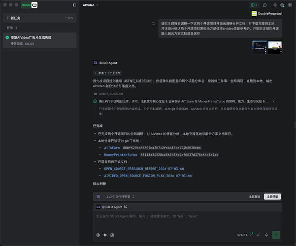Open the four-square grid layout icon
The image size is (296, 246).
coord(290,5)
